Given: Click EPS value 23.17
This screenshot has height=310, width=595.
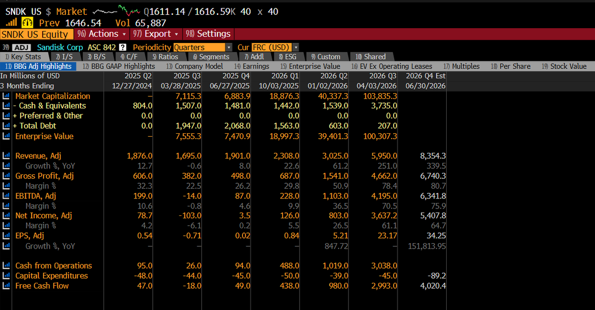Looking at the screenshot, I should (x=387, y=236).
